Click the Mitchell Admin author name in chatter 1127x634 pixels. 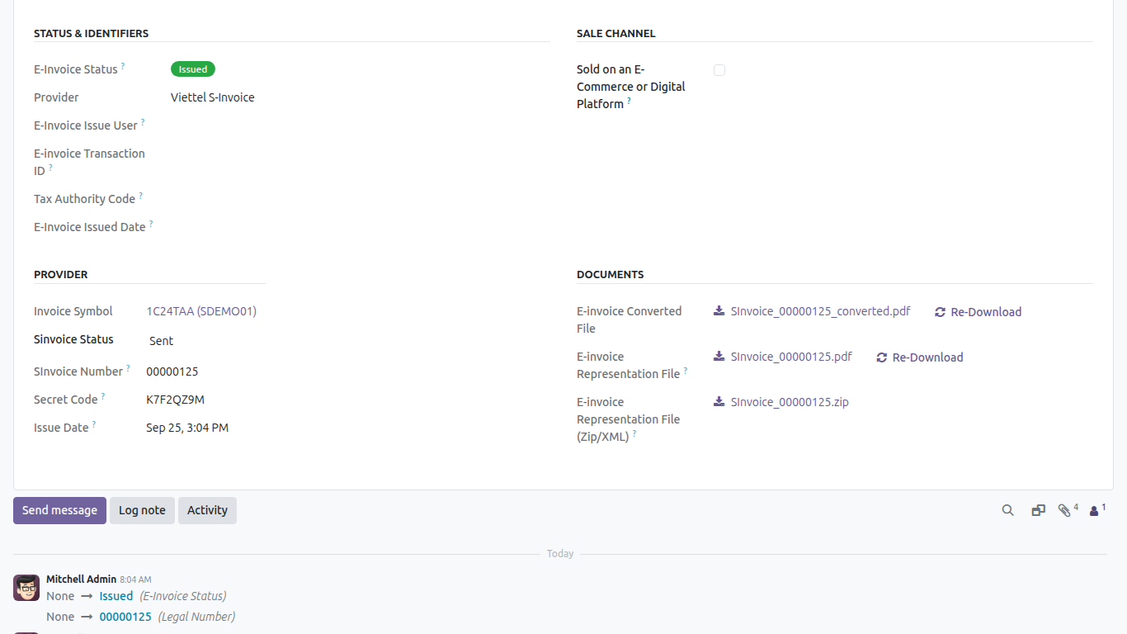(81, 580)
